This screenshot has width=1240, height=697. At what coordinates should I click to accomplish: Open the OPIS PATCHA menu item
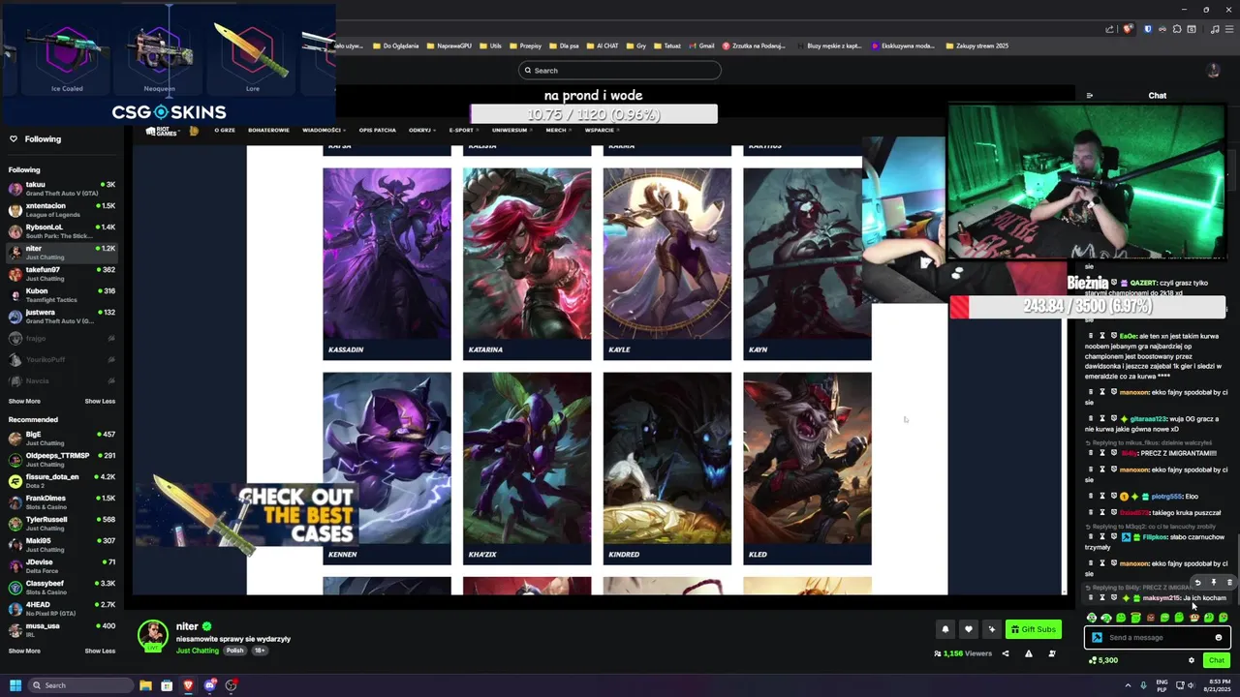[378, 130]
